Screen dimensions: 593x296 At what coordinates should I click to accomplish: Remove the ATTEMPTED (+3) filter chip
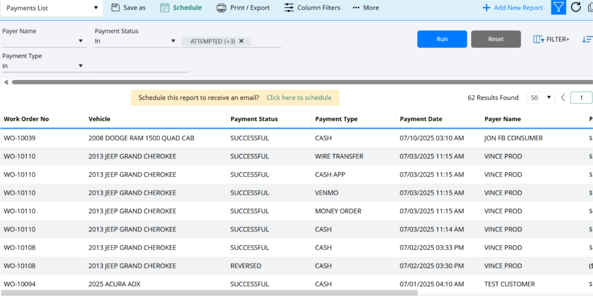click(241, 41)
